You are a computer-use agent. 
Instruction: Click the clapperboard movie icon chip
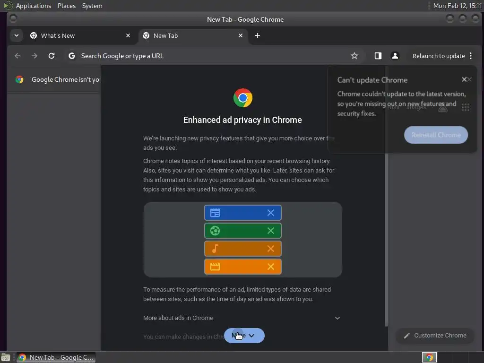[x=215, y=267]
